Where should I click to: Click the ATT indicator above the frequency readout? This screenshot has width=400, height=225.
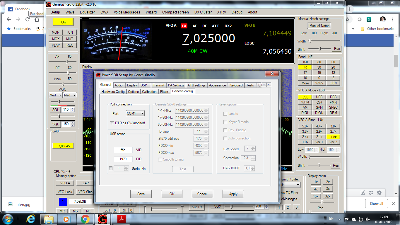tap(215, 26)
